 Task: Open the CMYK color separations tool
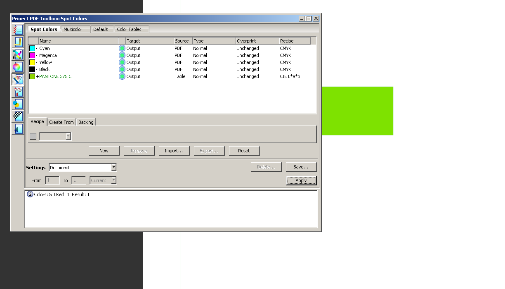(17, 54)
